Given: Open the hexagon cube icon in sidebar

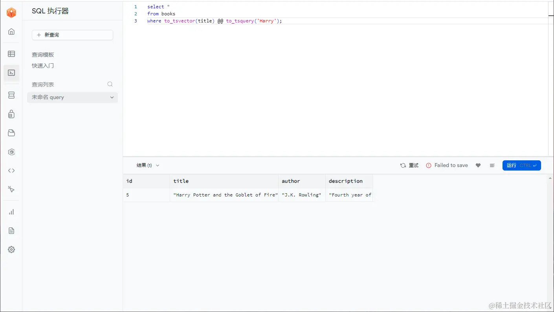Looking at the screenshot, I should 11,152.
